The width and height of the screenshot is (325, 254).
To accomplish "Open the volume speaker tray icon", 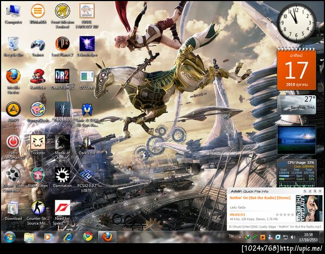I will tap(293, 237).
